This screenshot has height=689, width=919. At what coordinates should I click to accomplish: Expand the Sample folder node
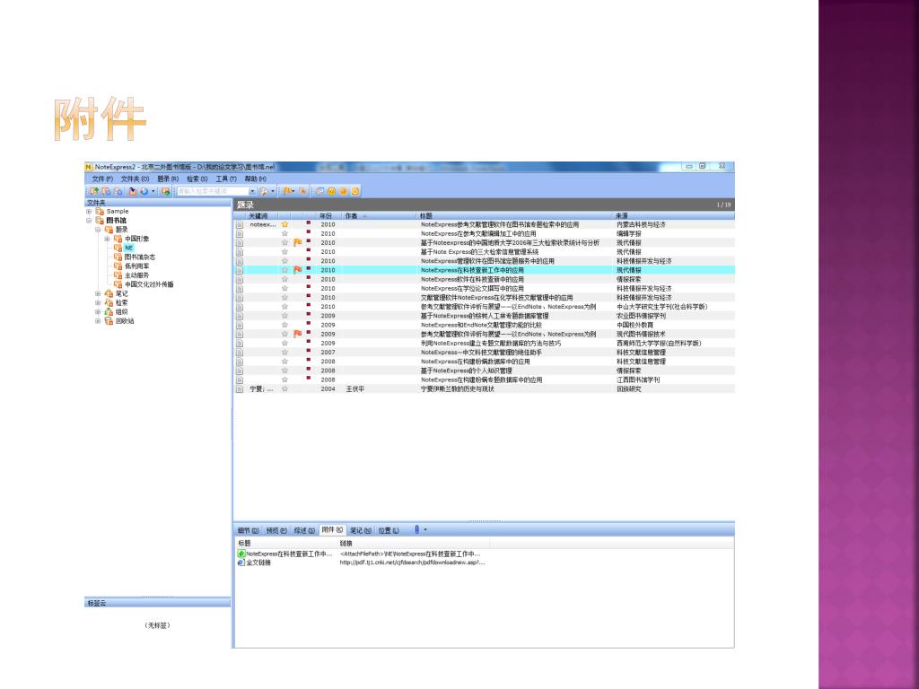click(89, 212)
